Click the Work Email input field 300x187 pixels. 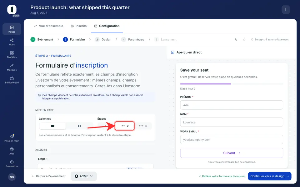click(232, 140)
